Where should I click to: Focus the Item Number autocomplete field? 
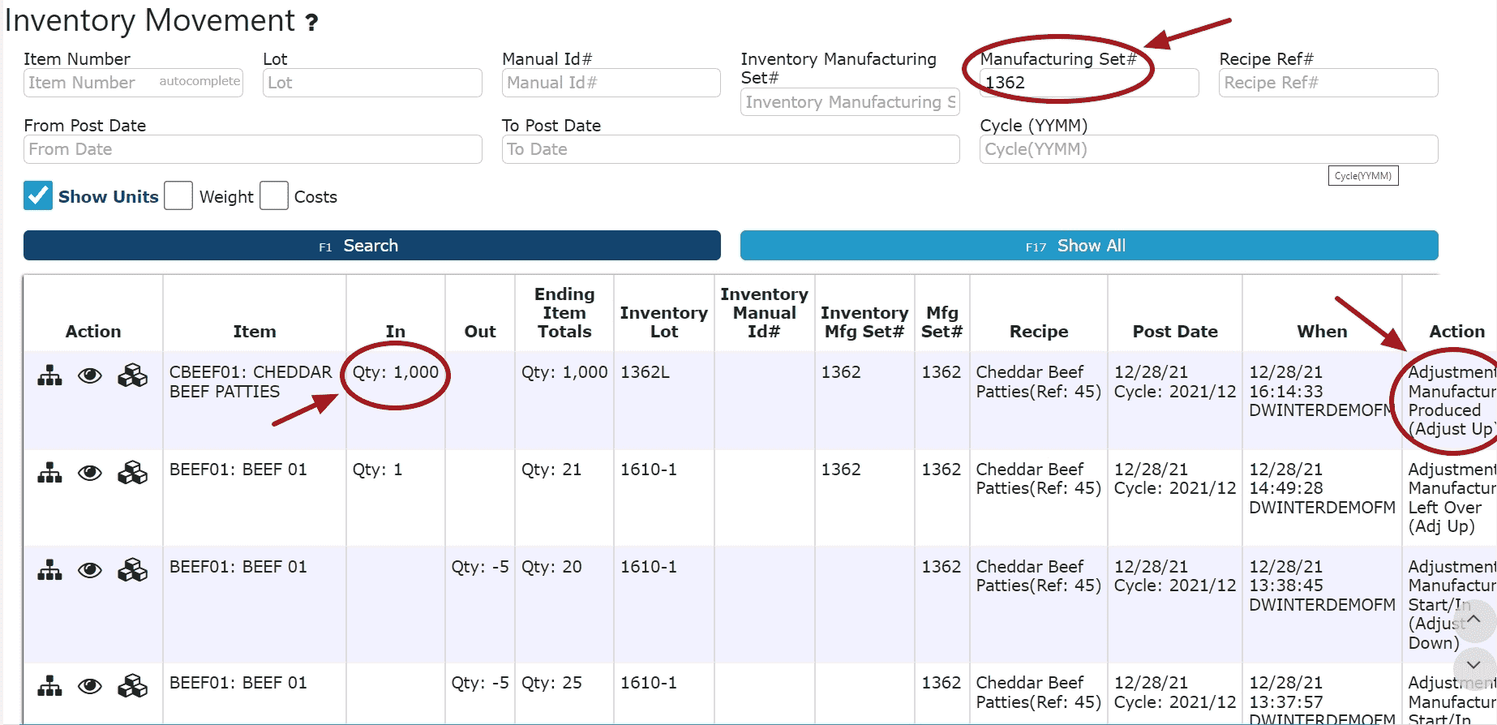point(134,83)
